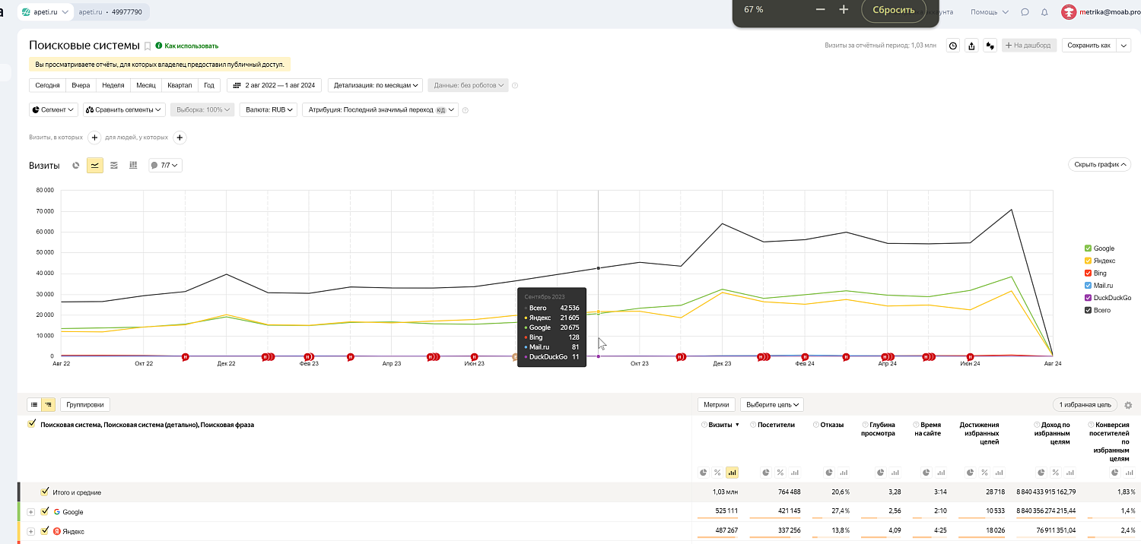Show Визиты as percent icon

717,473
